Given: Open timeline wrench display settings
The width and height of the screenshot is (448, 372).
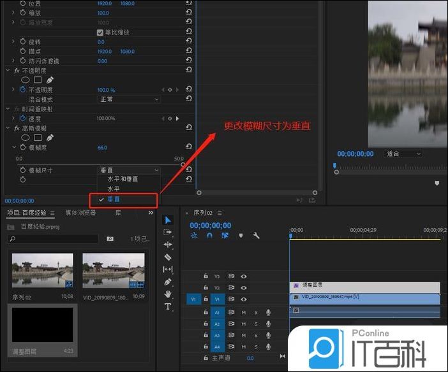Looking at the screenshot, I should click(x=256, y=236).
